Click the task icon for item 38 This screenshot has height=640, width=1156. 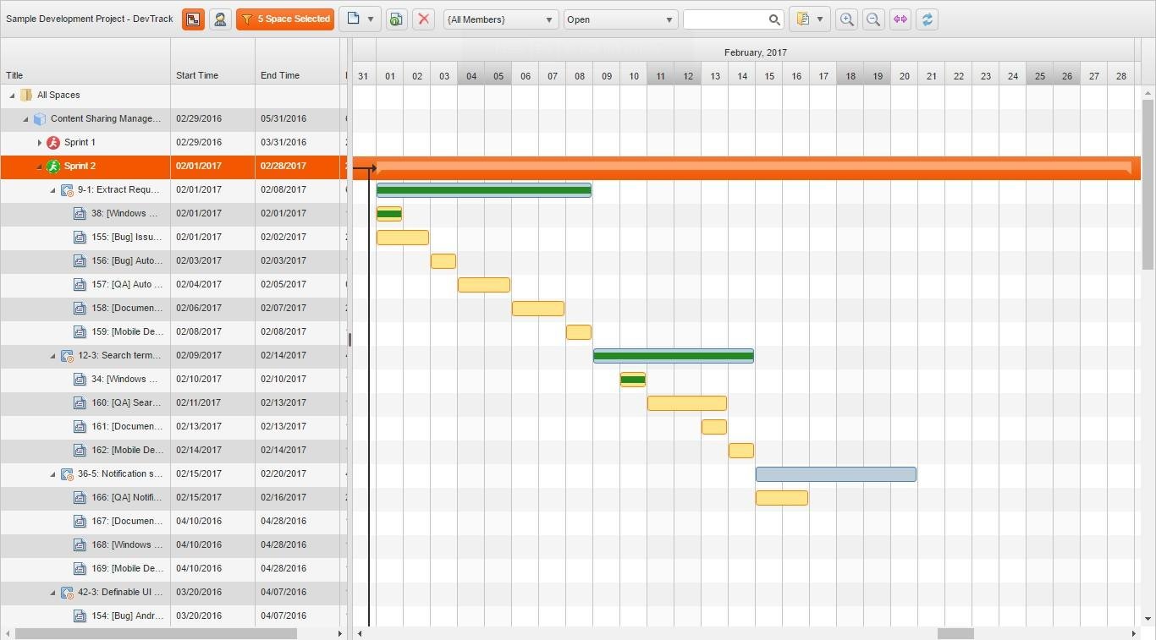tap(80, 214)
